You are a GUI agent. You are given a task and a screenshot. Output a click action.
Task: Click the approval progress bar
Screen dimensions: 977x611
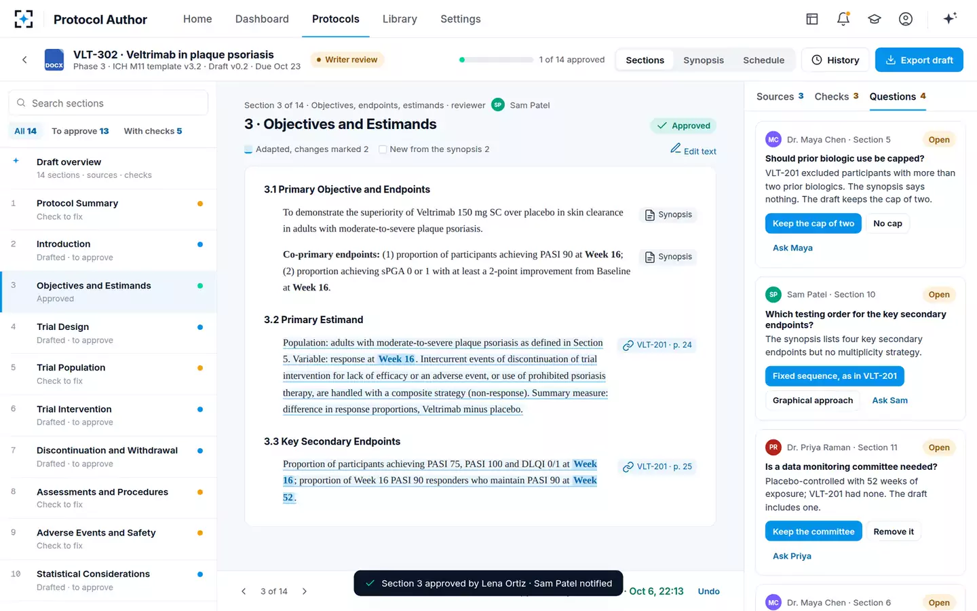(x=496, y=60)
